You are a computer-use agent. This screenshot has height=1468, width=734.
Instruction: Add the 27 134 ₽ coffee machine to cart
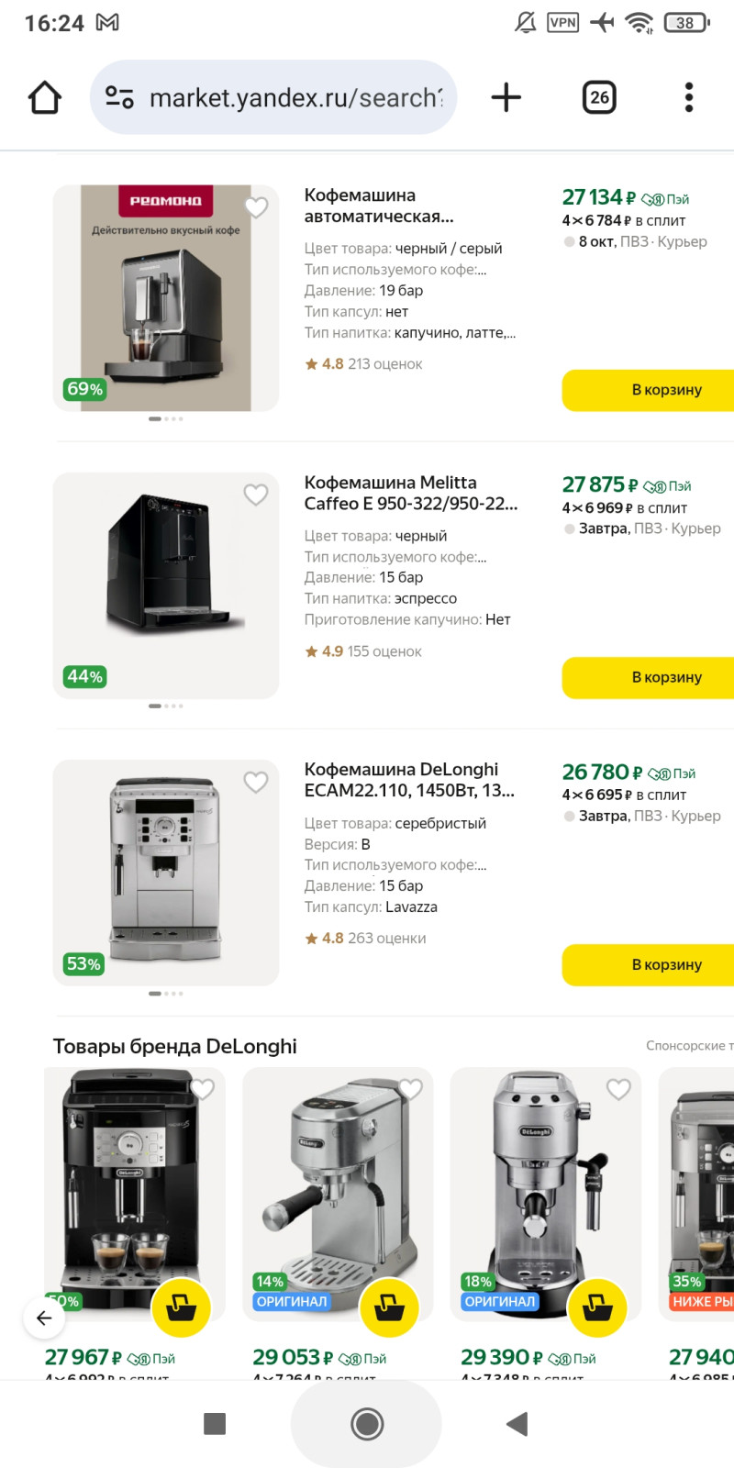pos(651,390)
